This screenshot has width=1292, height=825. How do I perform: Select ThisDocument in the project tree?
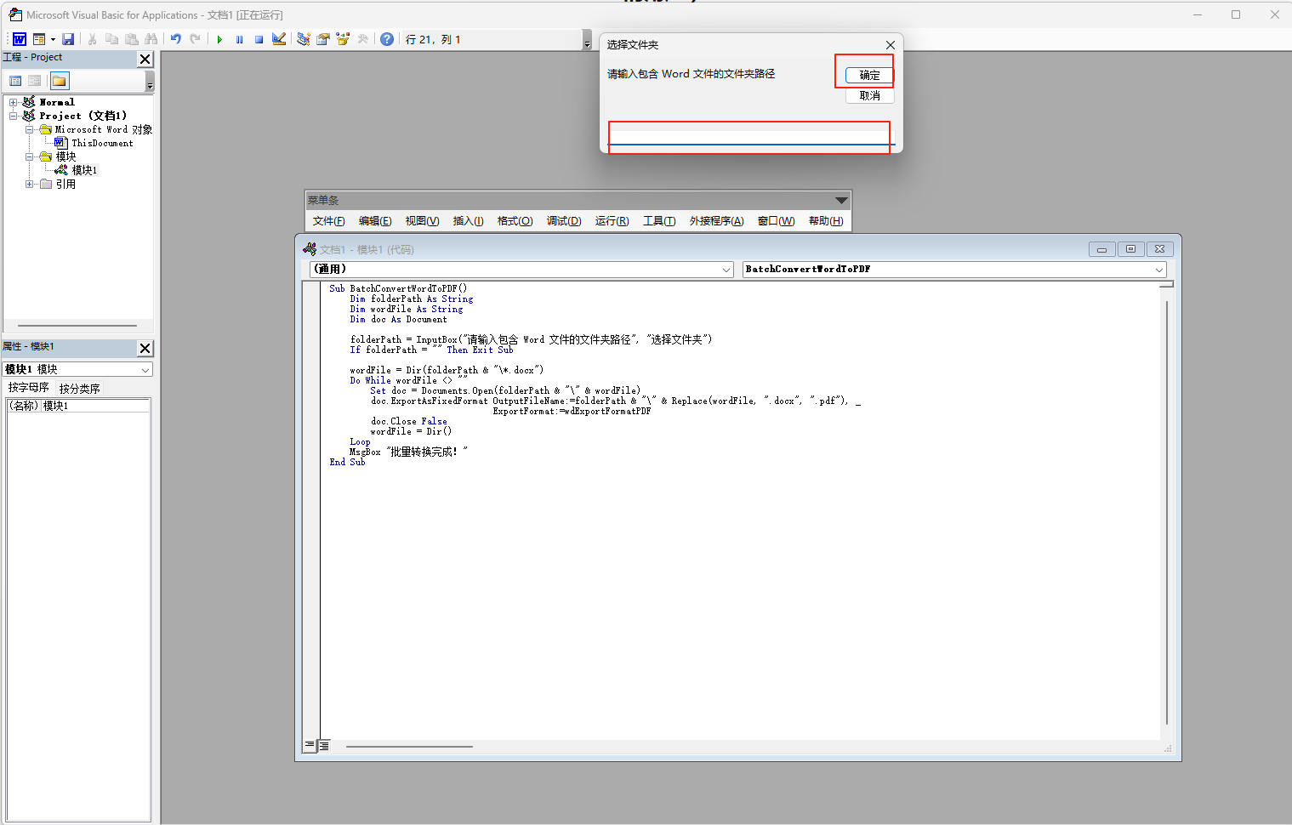(102, 143)
